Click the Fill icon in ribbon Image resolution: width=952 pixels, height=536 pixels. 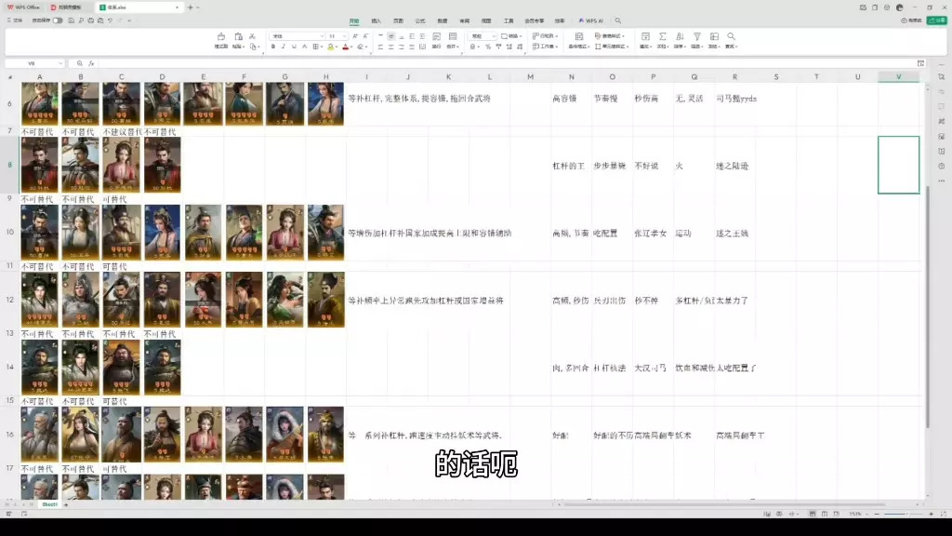(645, 37)
